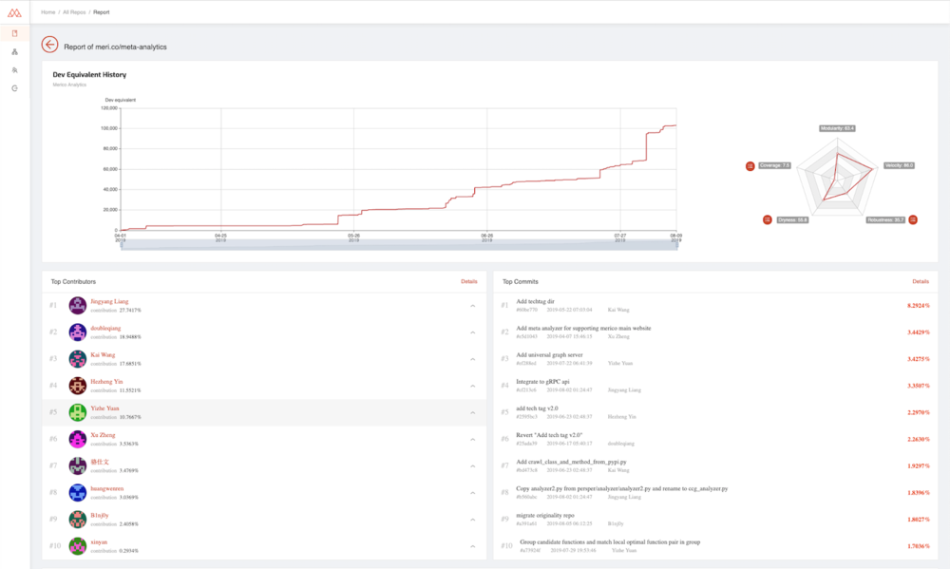
Task: Click the red icon beside Robustness label
Action: [913, 219]
